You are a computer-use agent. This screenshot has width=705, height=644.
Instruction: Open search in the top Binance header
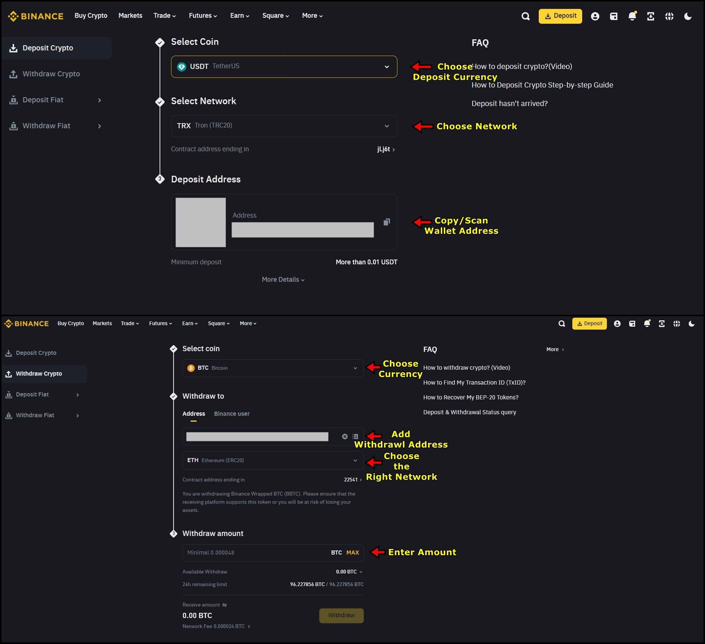point(525,16)
